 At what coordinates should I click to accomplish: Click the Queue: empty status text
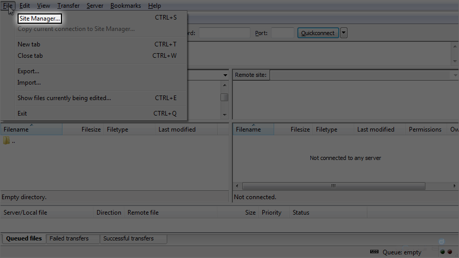pos(402,252)
